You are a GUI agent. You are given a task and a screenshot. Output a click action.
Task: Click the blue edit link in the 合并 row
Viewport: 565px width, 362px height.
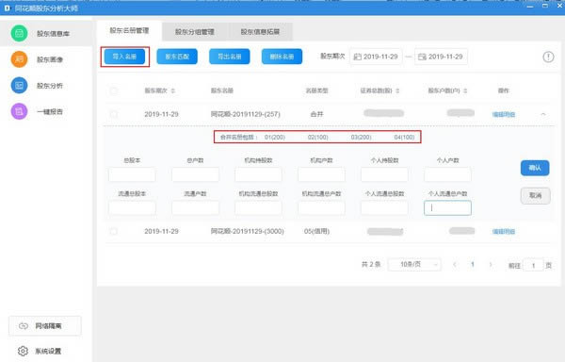click(x=504, y=115)
